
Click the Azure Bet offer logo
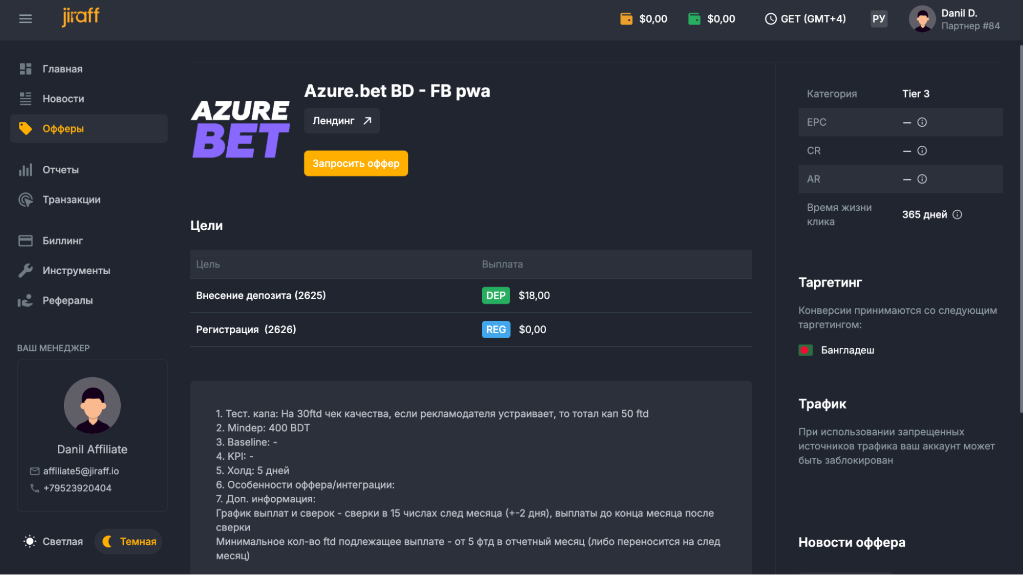pyautogui.click(x=241, y=129)
